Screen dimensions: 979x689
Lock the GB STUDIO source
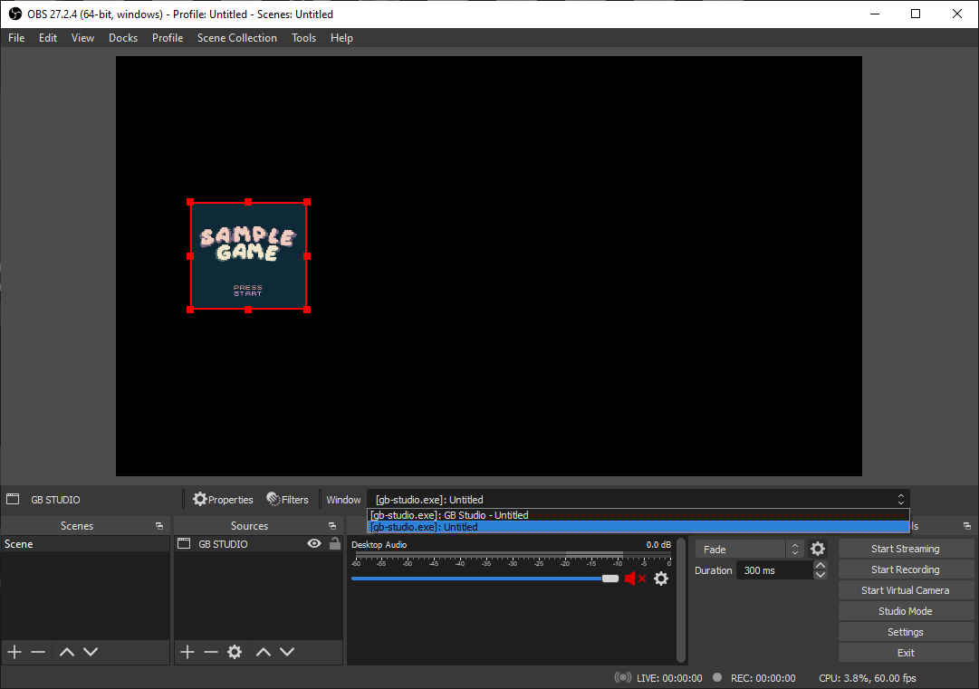pyautogui.click(x=334, y=544)
